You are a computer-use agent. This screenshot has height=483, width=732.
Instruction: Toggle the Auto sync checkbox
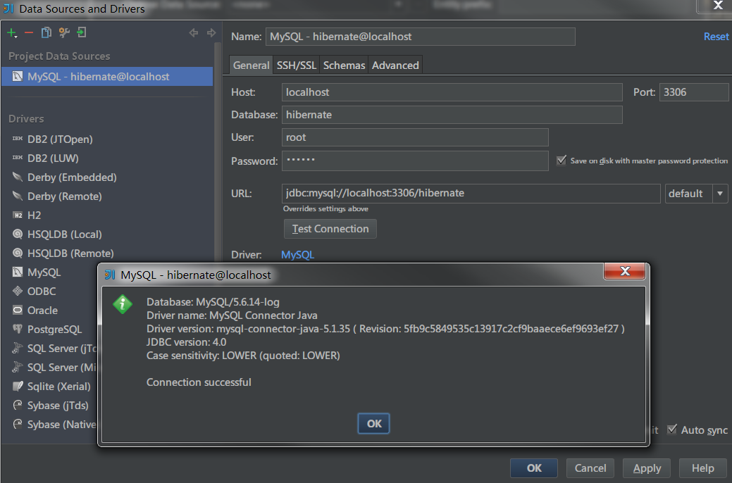[x=672, y=429]
